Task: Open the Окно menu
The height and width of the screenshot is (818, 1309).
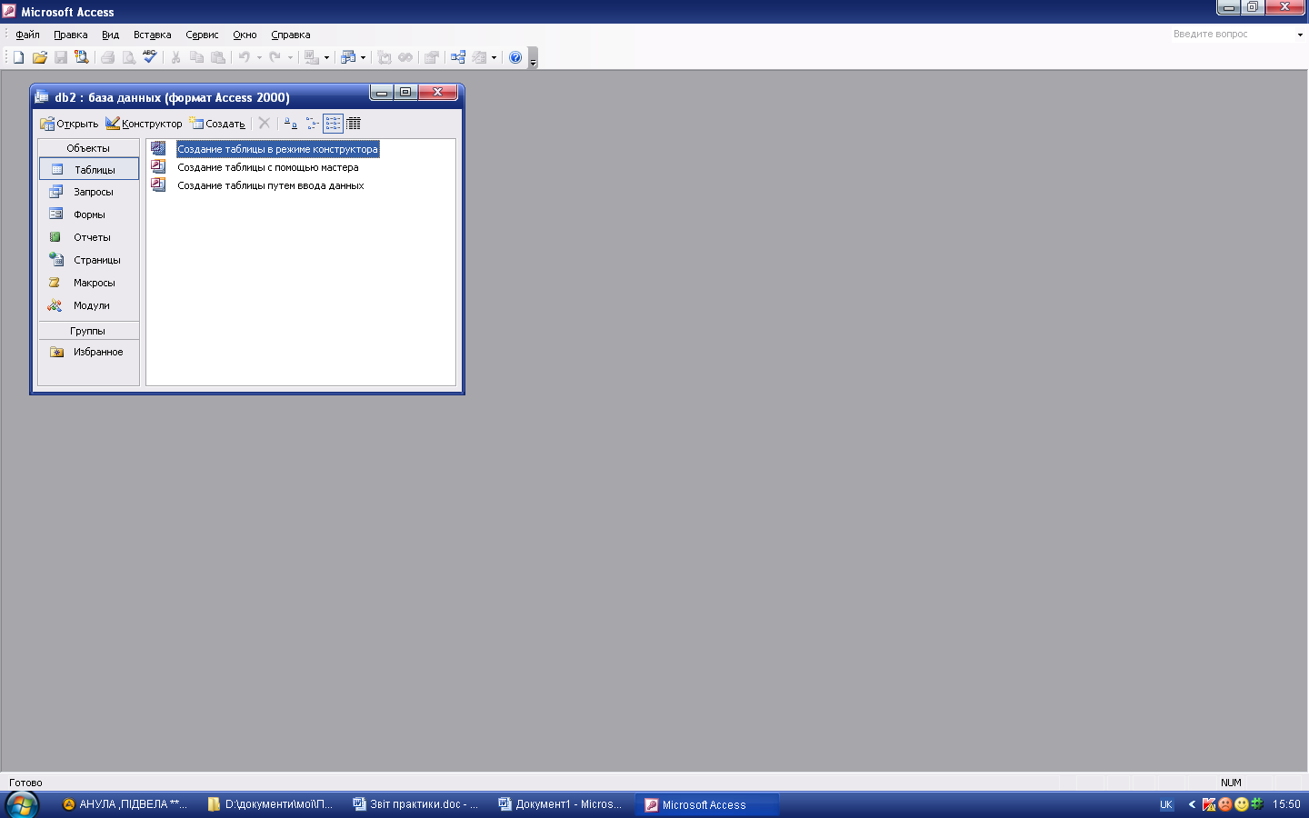Action: (x=245, y=35)
